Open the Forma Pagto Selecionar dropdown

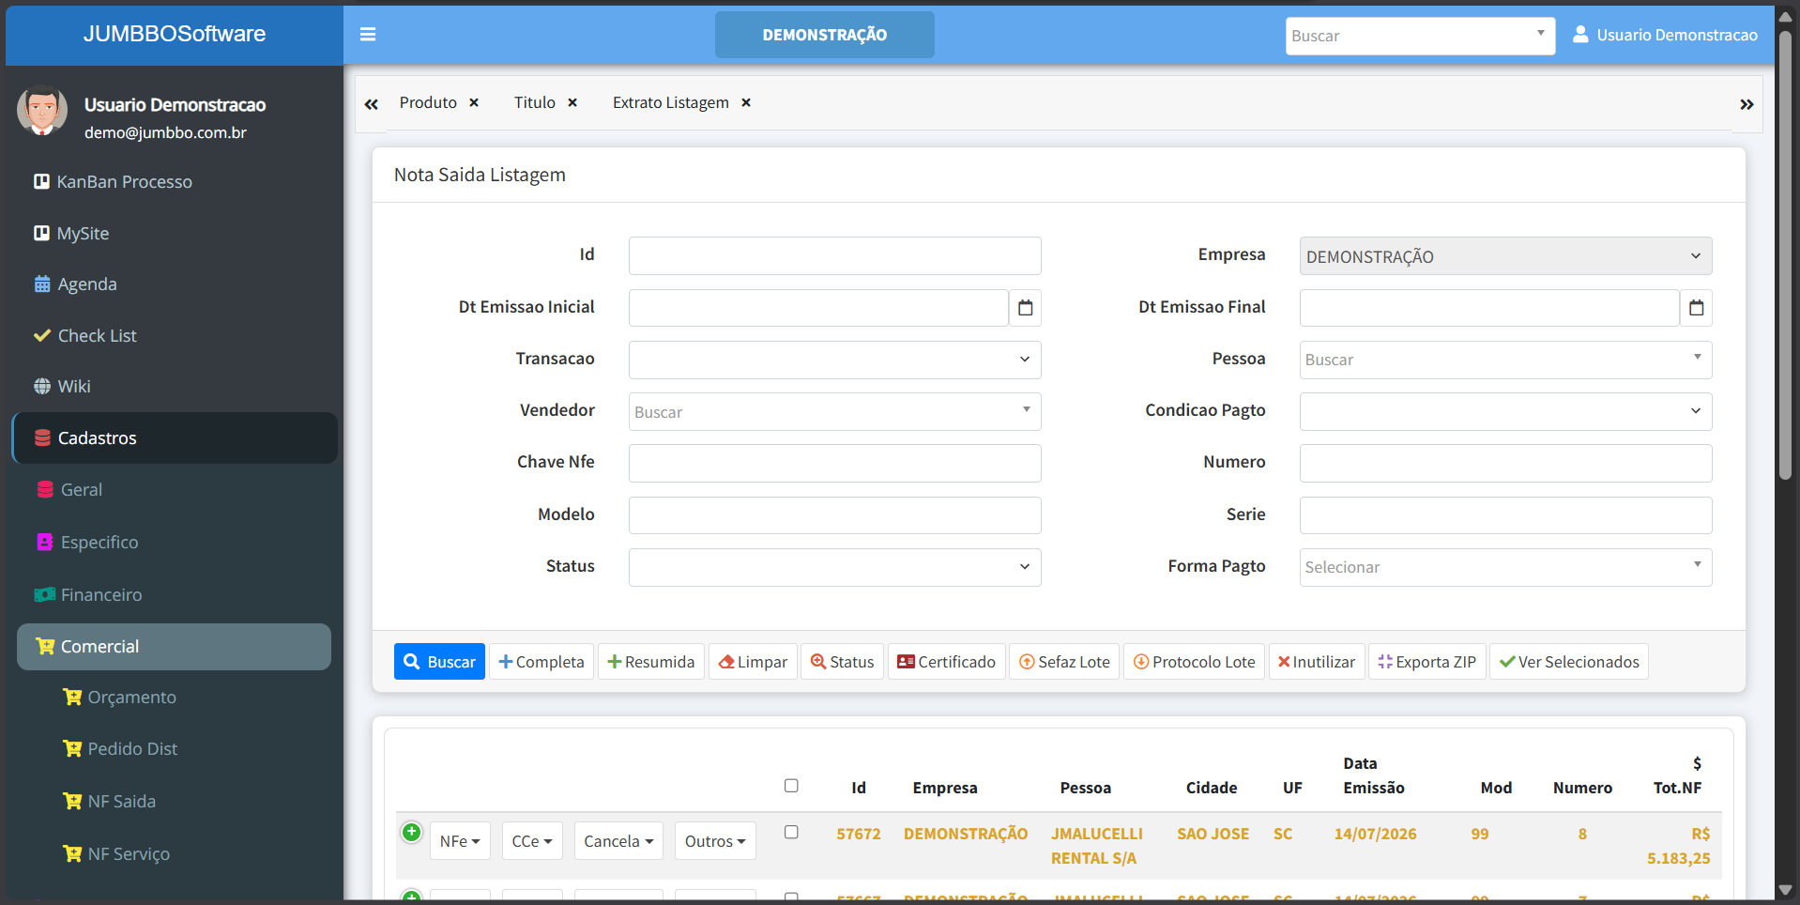tap(1505, 567)
